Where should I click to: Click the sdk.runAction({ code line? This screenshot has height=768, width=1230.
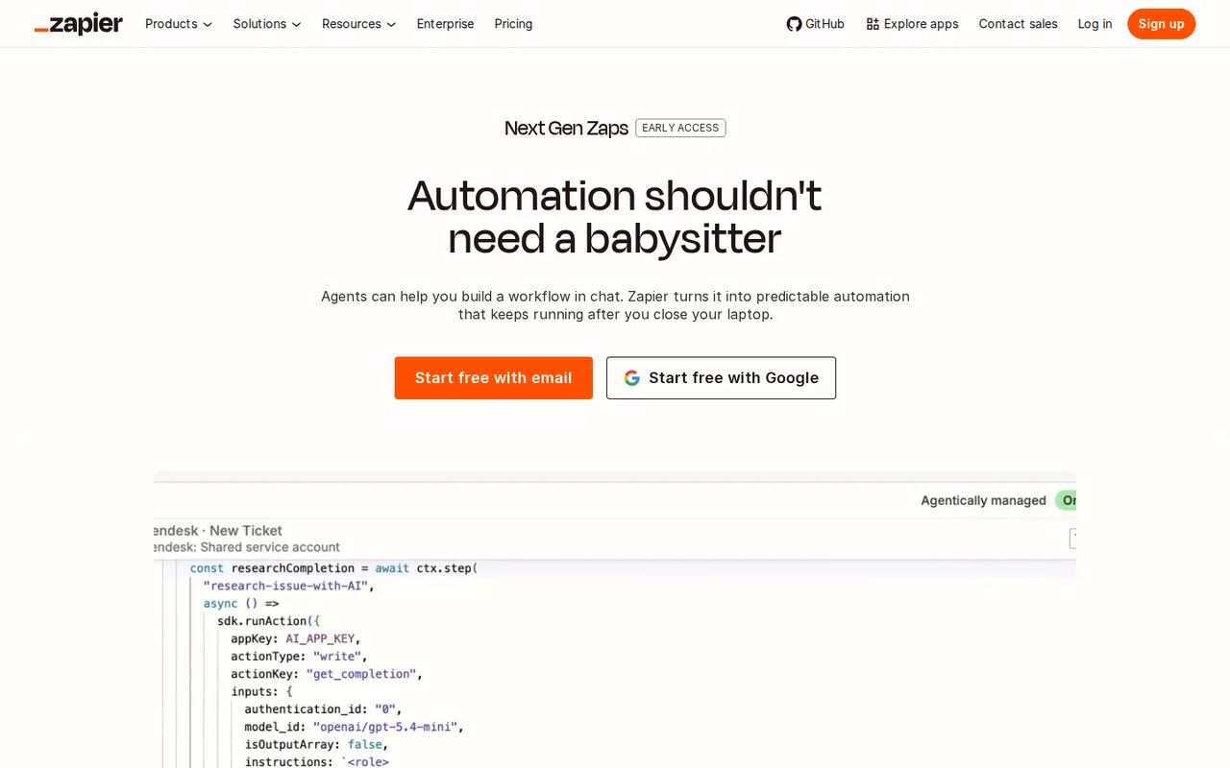click(x=268, y=621)
